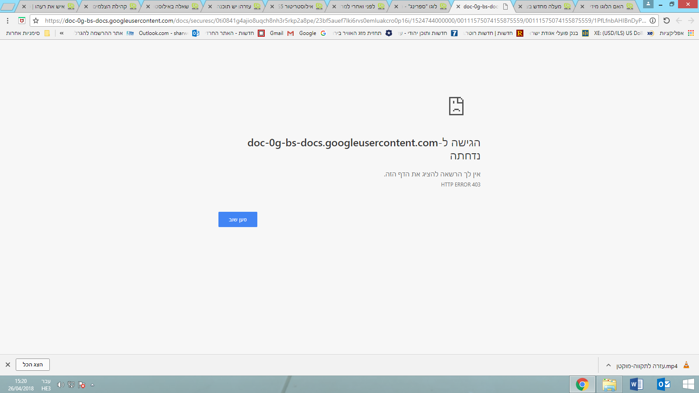Open the XE (USD/ILS) bookmark
The image size is (699, 393).
tap(624, 33)
